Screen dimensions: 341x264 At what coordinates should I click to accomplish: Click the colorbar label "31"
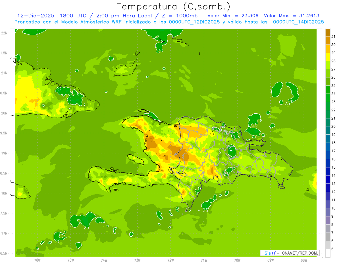coord(334,36)
